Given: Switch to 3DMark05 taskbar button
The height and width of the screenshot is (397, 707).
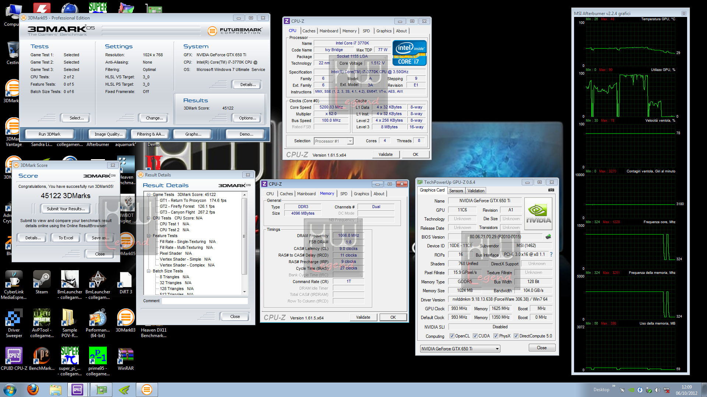Looking at the screenshot, I should coord(147,390).
